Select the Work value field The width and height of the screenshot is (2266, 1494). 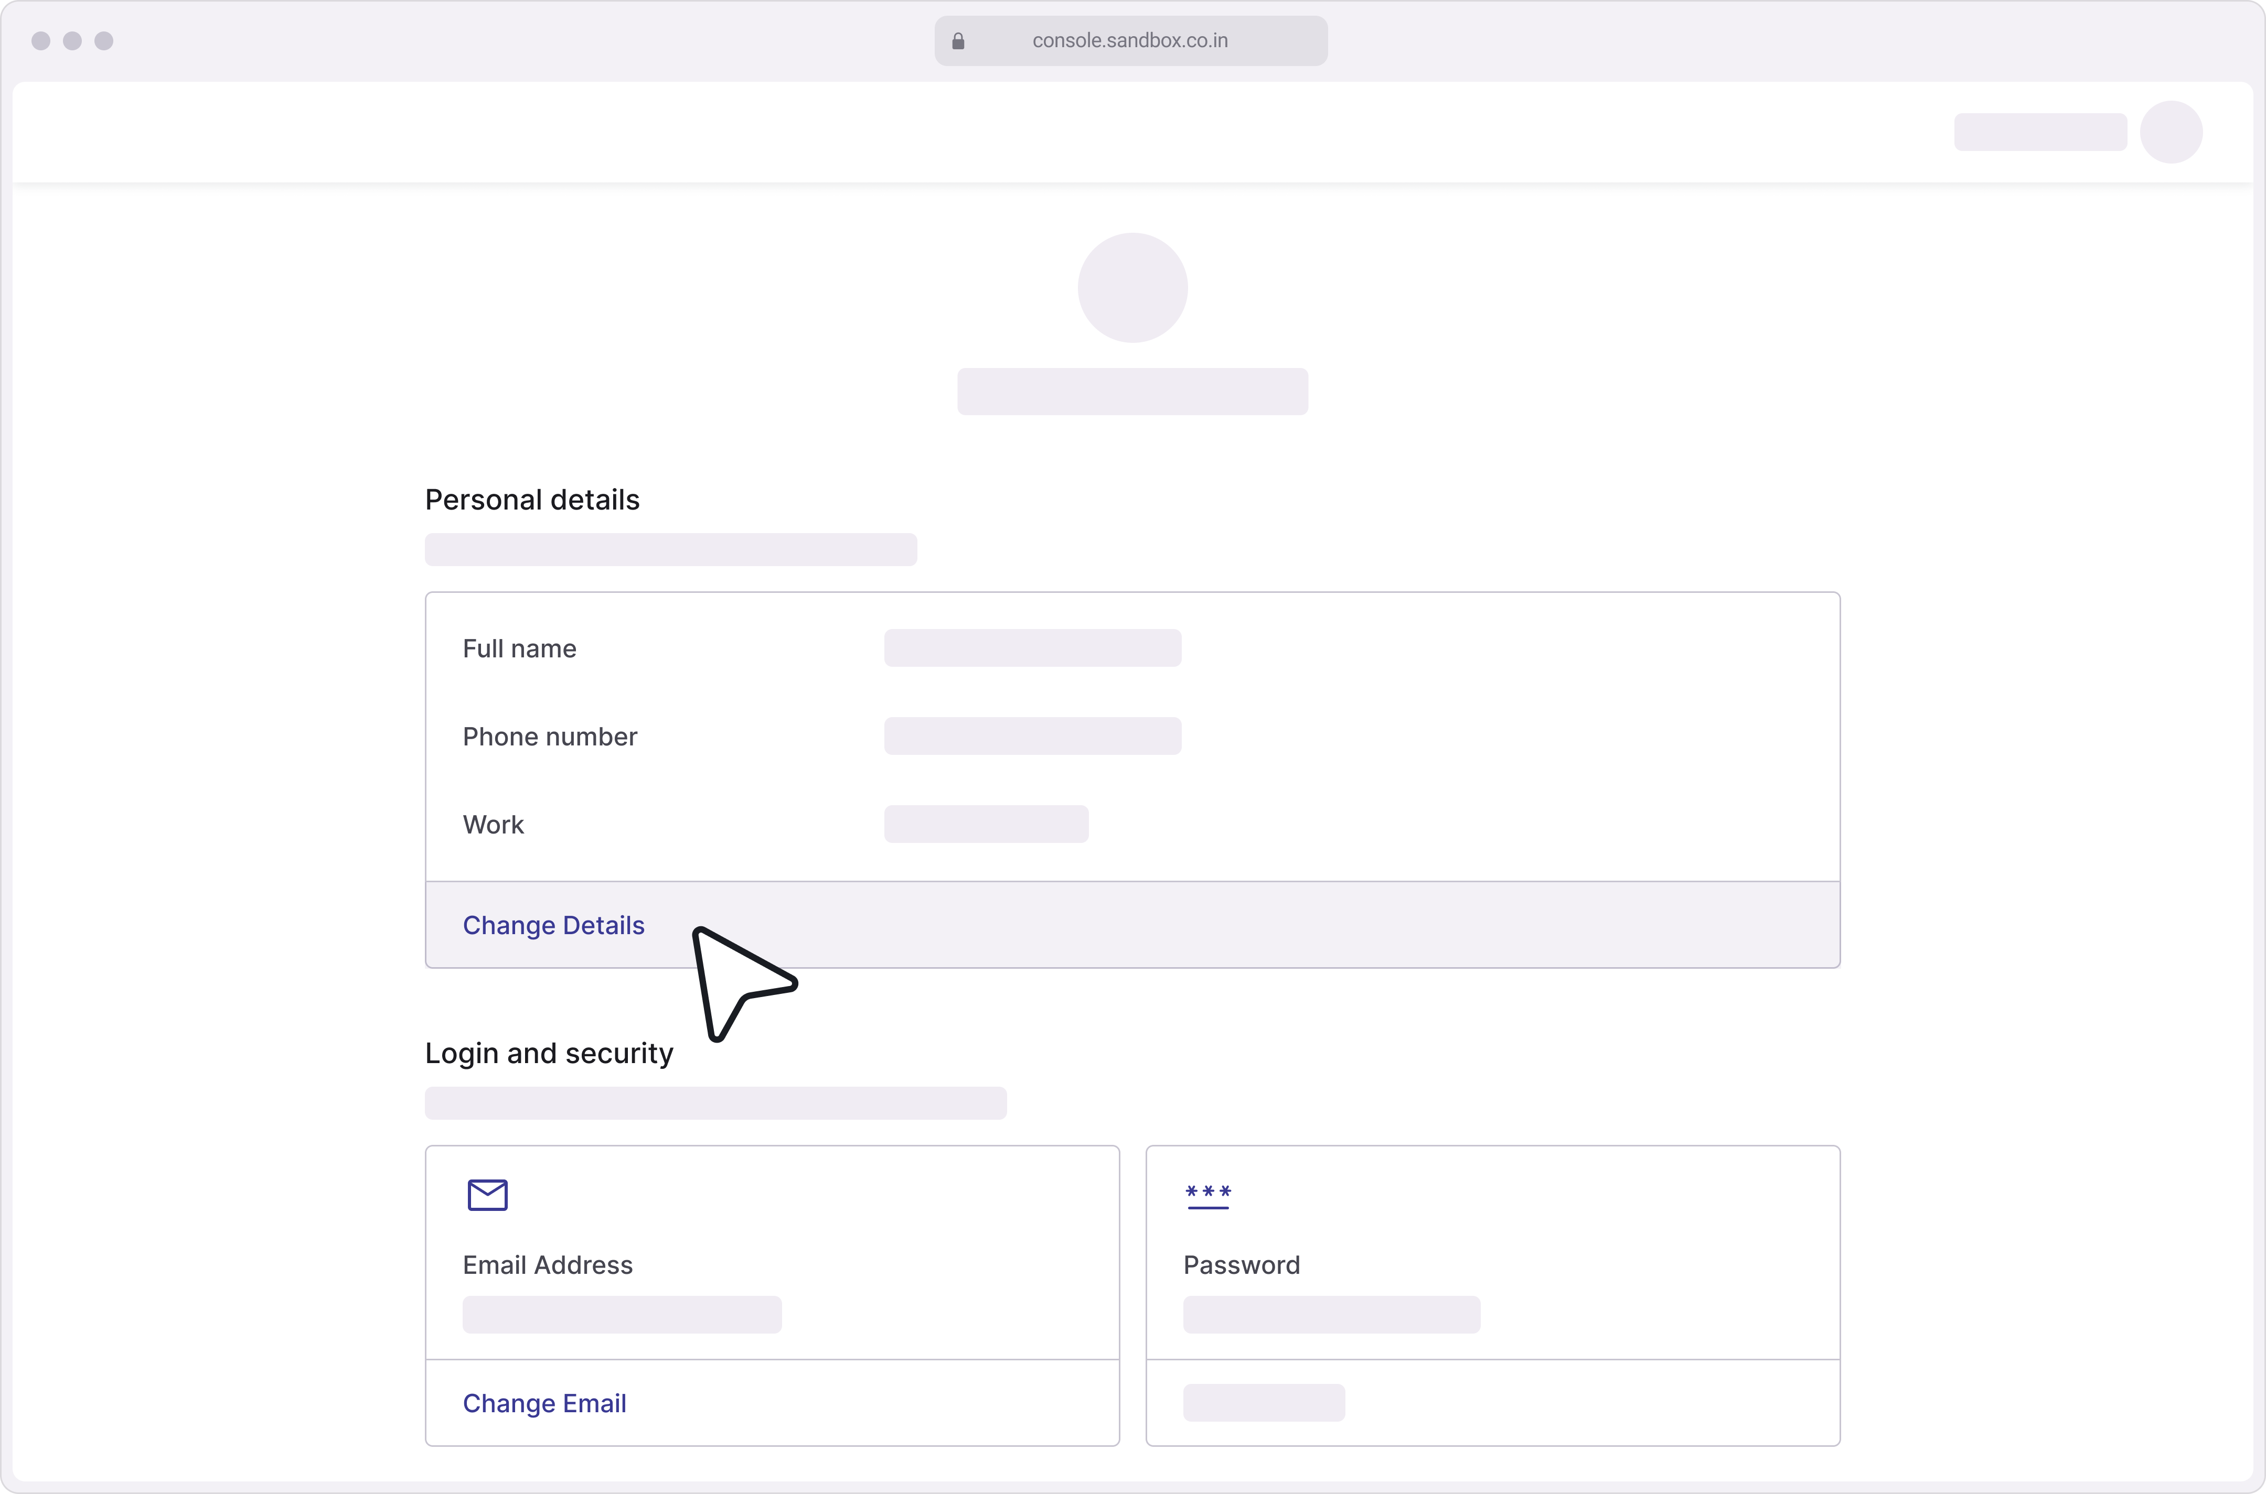coord(986,824)
